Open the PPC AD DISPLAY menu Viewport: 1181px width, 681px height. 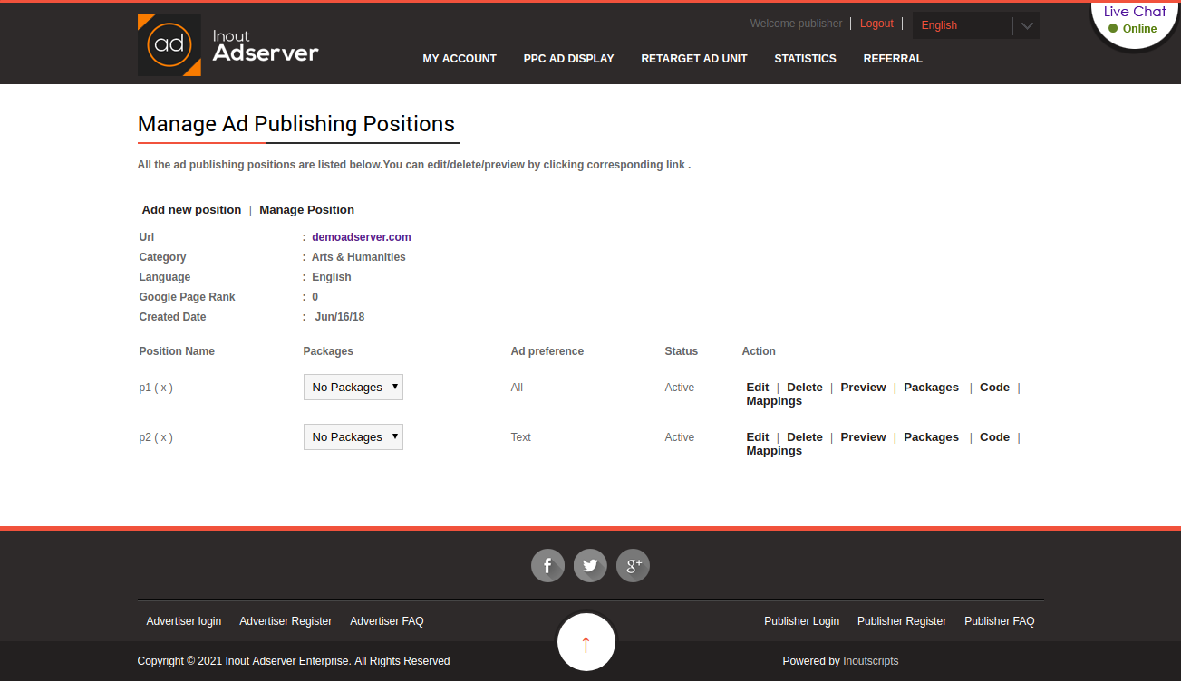point(568,59)
